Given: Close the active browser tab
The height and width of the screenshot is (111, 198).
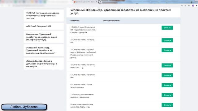Looking at the screenshot, I should (x=97, y=2).
